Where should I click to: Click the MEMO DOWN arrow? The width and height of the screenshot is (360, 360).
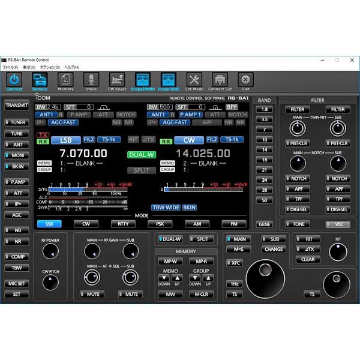(164, 278)
